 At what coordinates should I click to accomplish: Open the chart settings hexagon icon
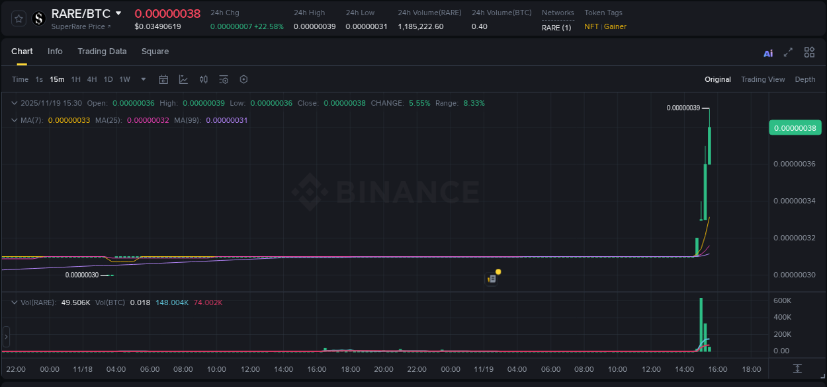point(243,79)
